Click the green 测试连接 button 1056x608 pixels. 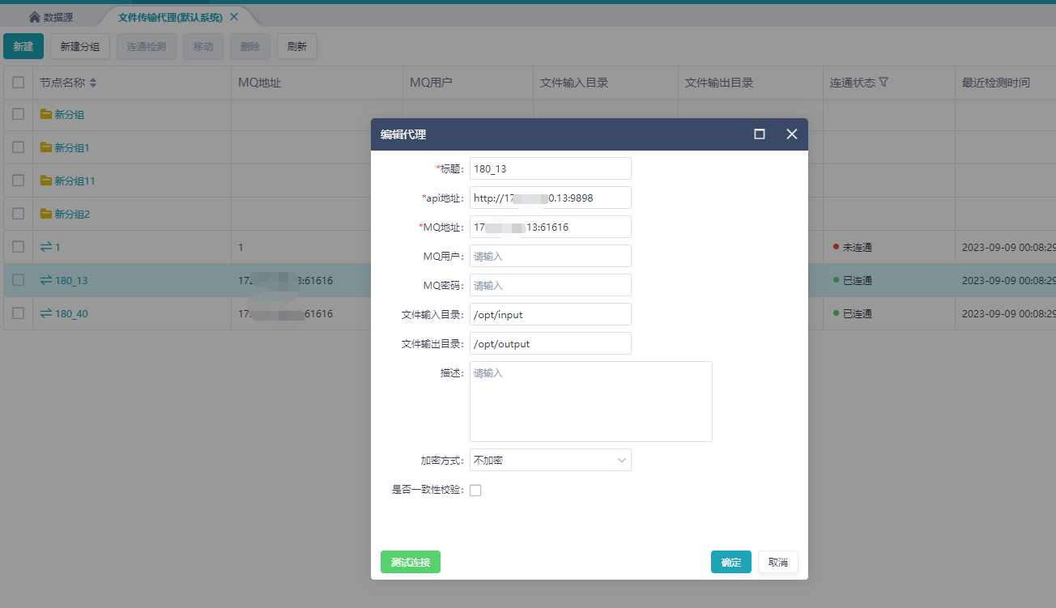click(x=410, y=562)
